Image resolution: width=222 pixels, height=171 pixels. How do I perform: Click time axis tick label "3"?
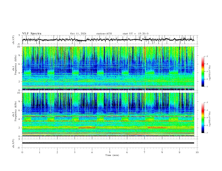75,152
